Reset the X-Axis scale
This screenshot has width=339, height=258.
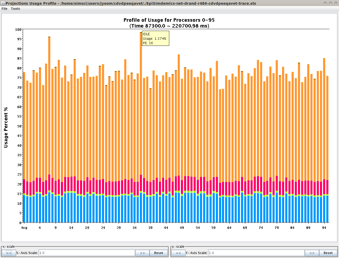[x=158, y=253]
